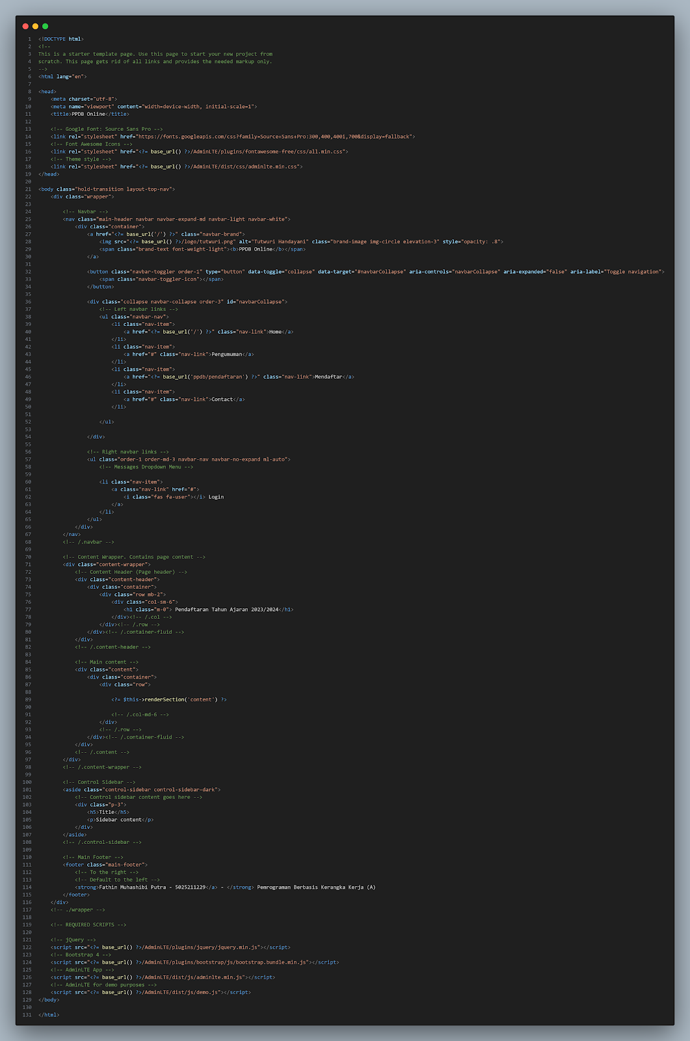This screenshot has width=690, height=1041.
Task: Click the body hold-transition layout-top-nav tag
Action: (107, 189)
